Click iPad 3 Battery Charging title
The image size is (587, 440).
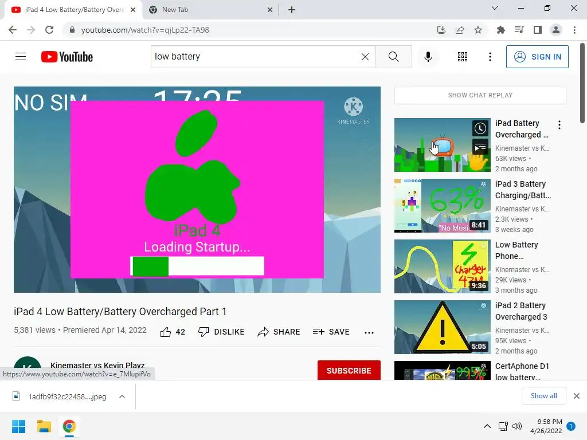click(523, 190)
